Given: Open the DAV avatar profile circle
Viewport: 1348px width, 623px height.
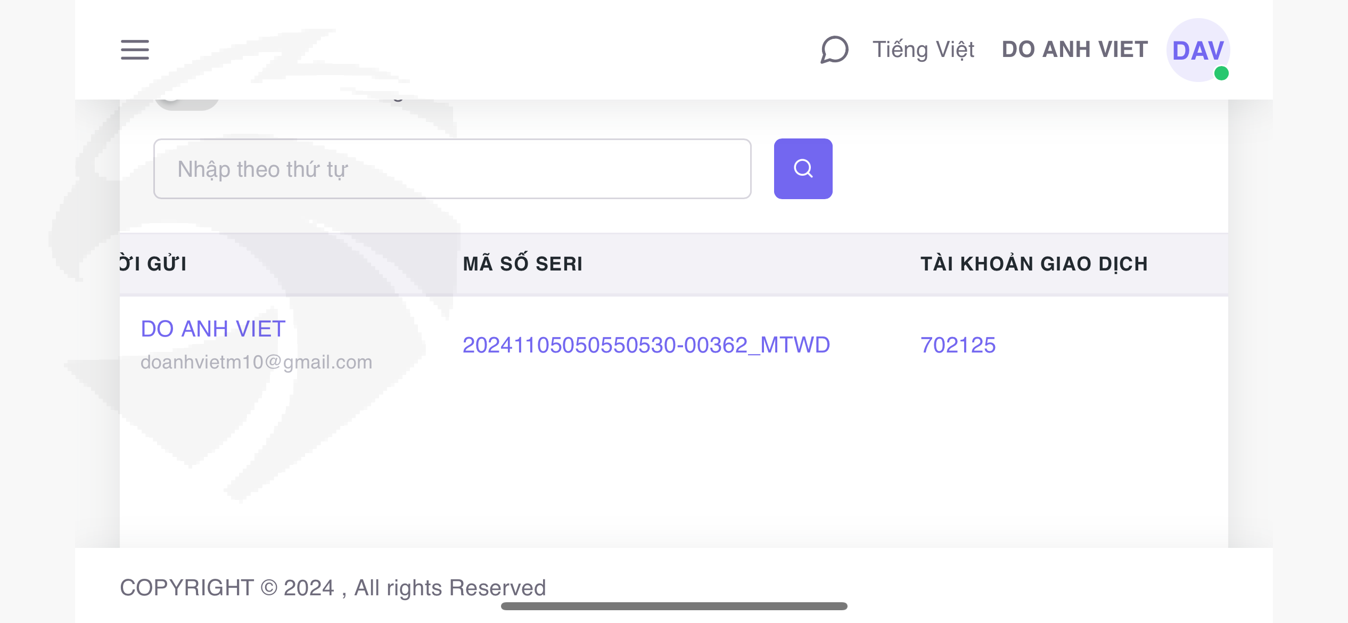Looking at the screenshot, I should [1198, 50].
